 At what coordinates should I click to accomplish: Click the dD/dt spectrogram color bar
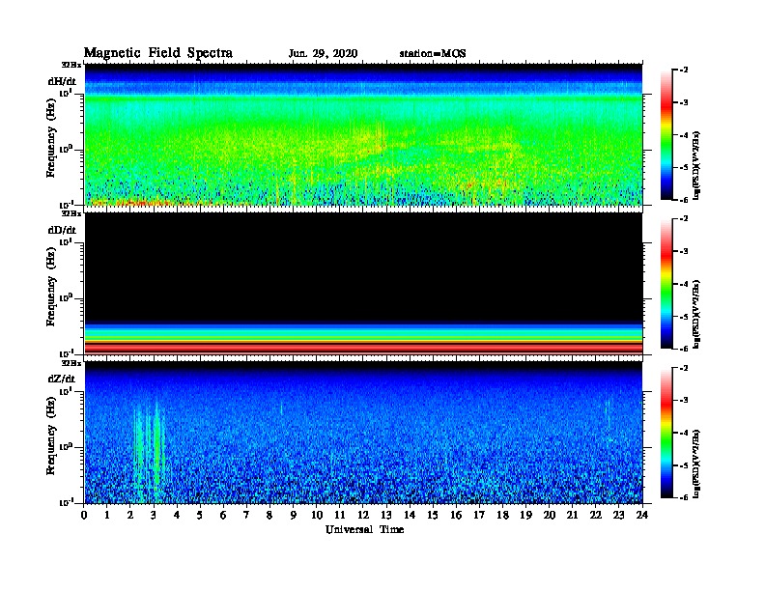point(666,283)
